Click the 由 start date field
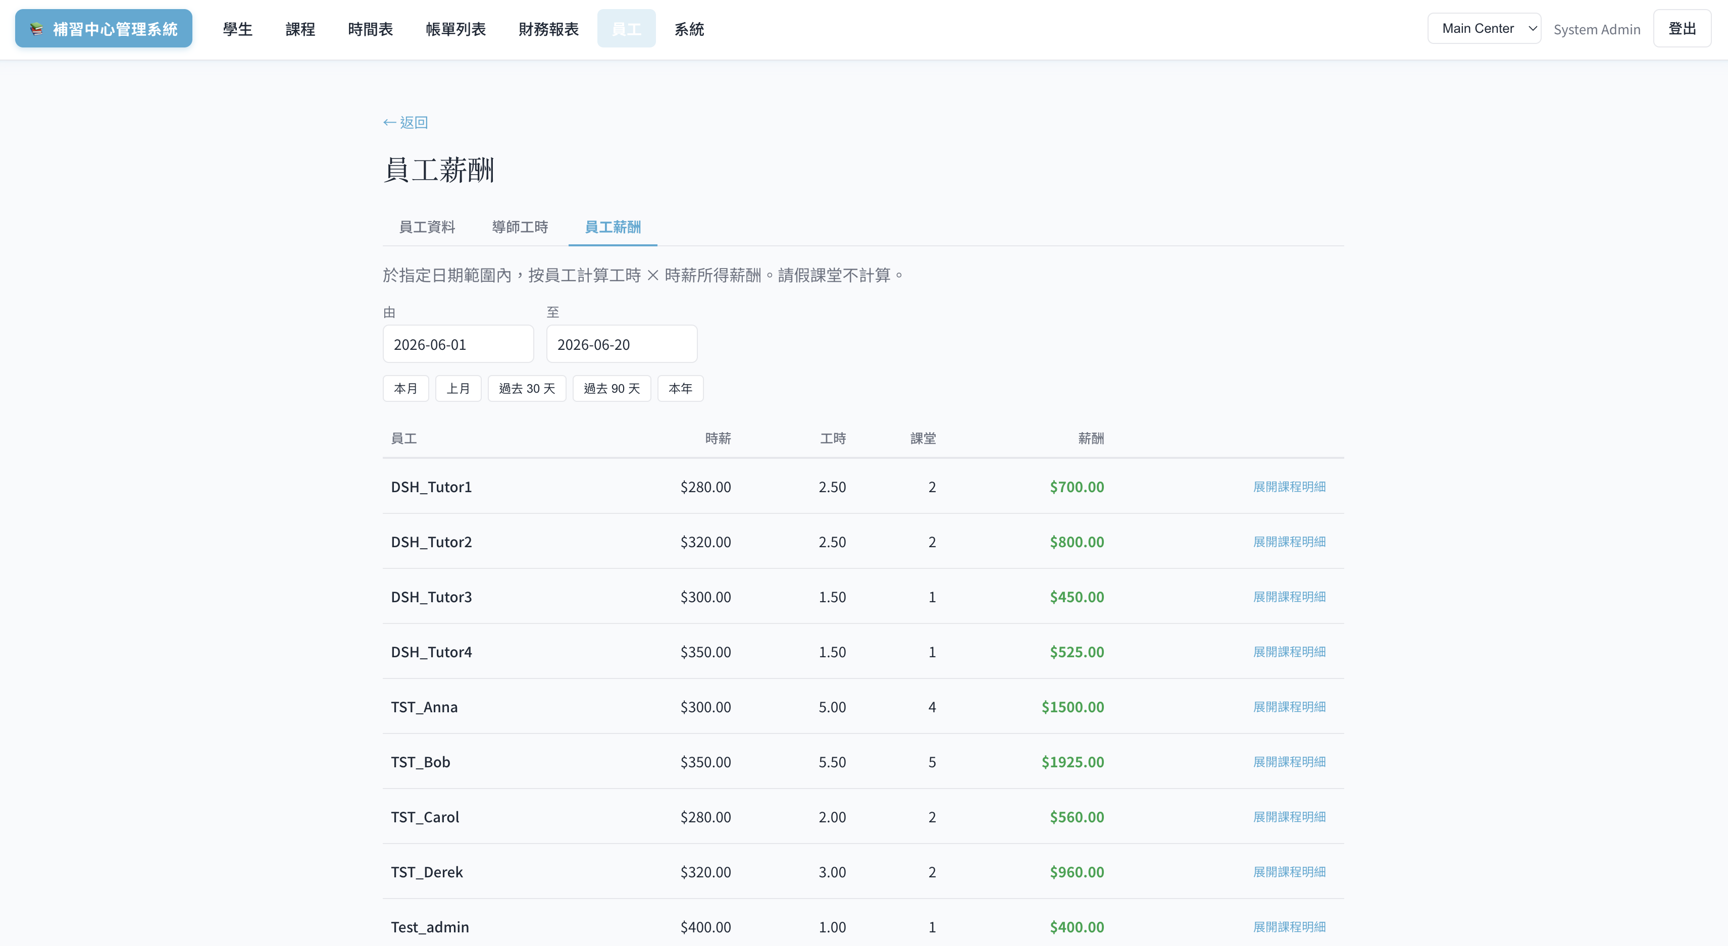This screenshot has width=1728, height=946. tap(458, 344)
